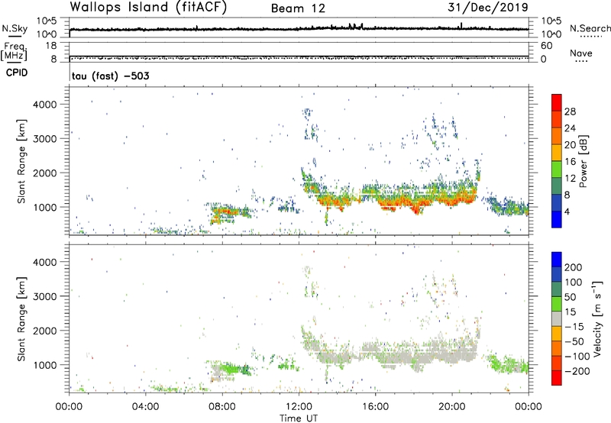Click the '16:00' time axis label

375,407
